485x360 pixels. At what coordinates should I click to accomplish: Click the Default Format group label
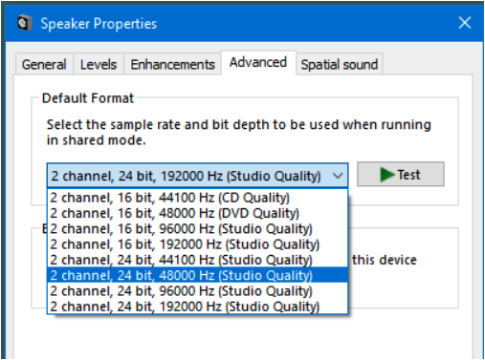[88, 98]
